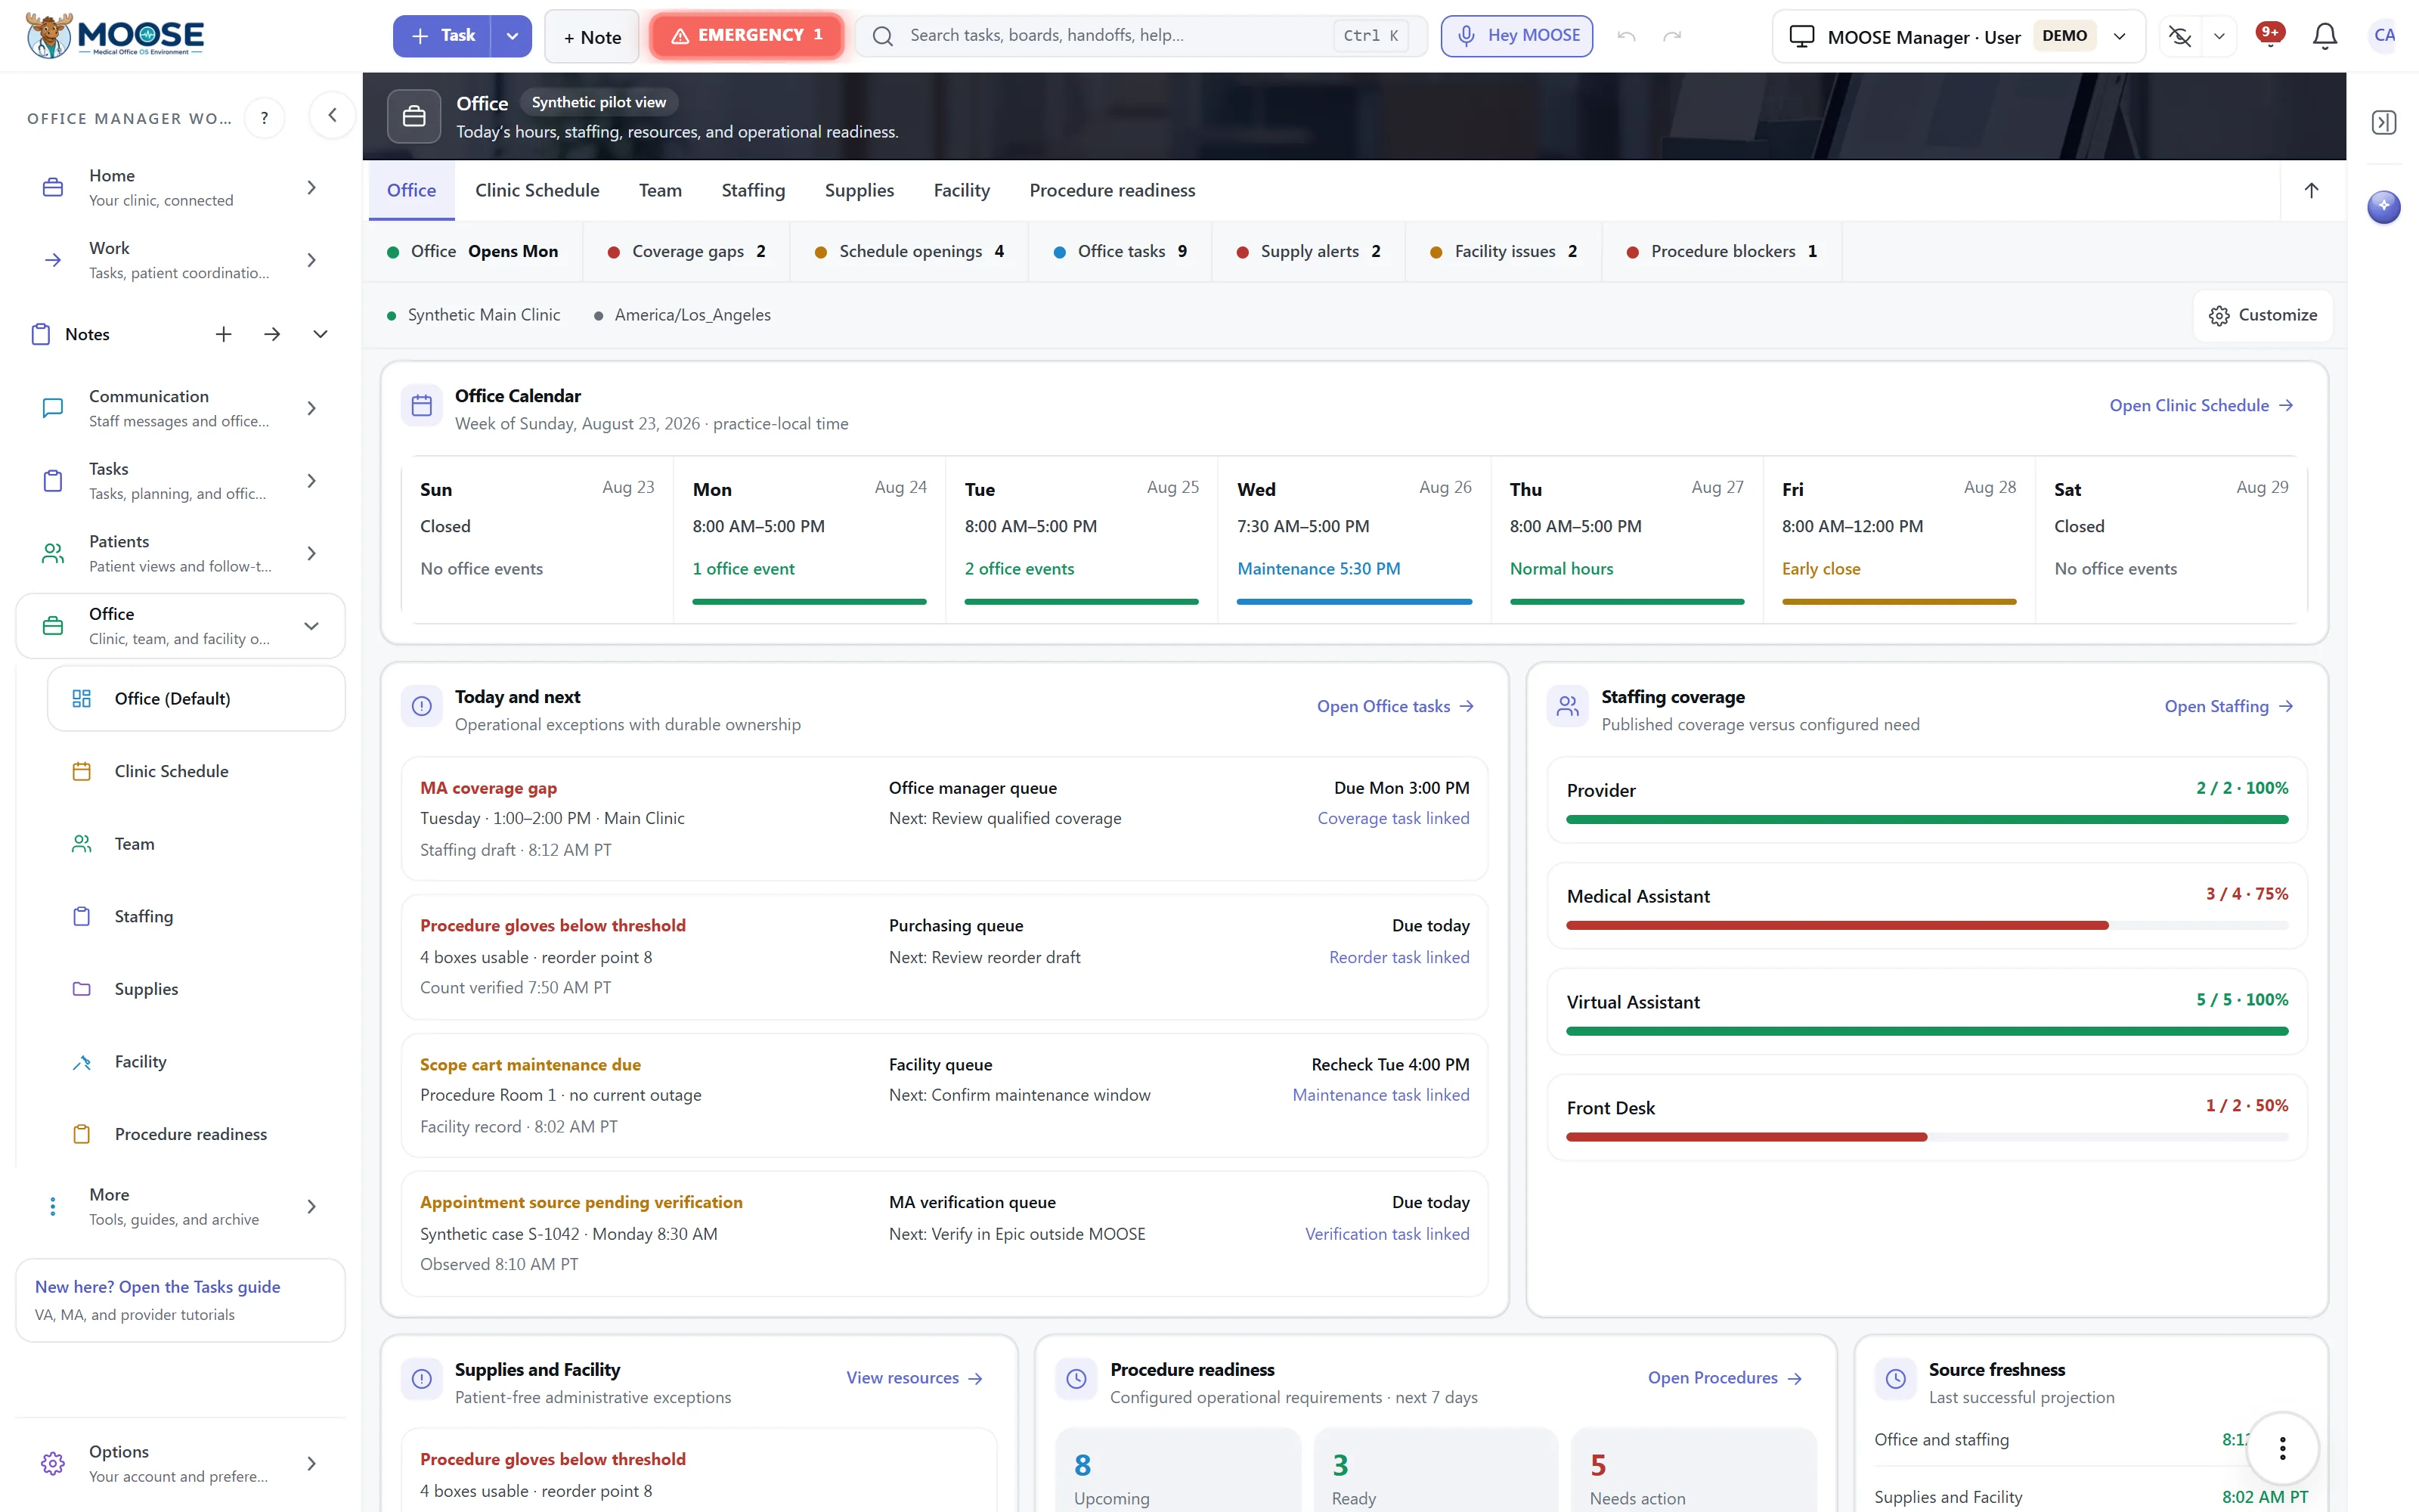This screenshot has width=2419, height=1512.
Task: Add a new note with plus icon
Action: [x=224, y=334]
